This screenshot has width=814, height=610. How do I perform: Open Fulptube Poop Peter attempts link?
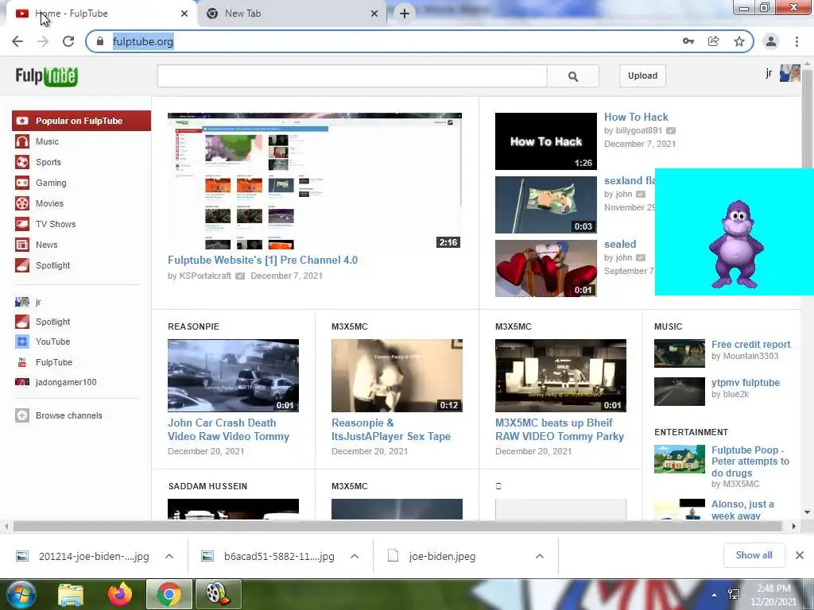click(750, 461)
